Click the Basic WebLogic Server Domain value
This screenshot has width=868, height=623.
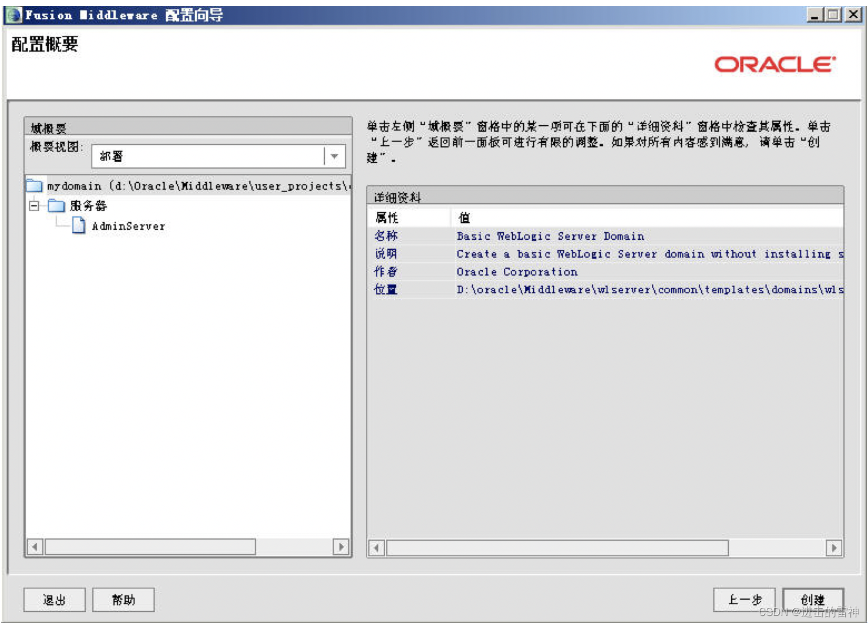(x=551, y=236)
